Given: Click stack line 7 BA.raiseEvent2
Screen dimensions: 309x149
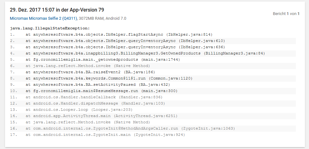Looking at the screenshot, I should [153, 72].
